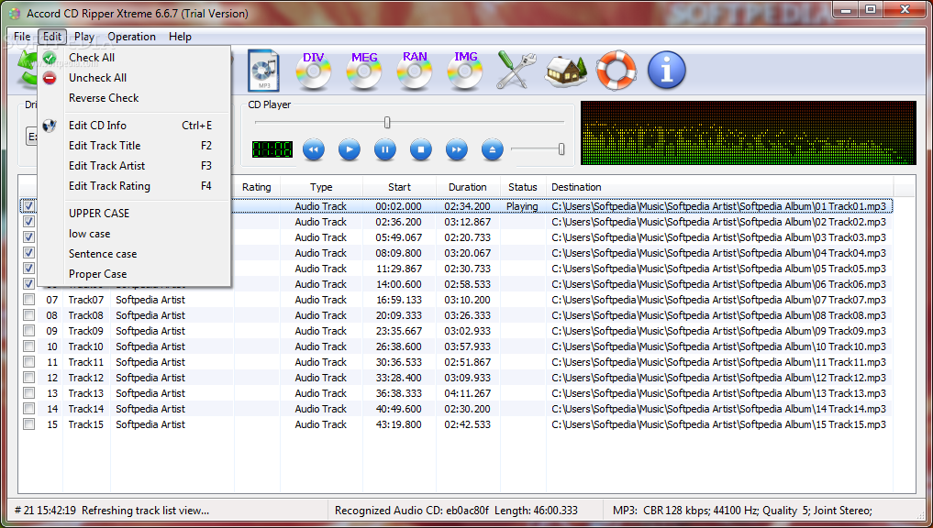
Task: Eject the CD with the eject button
Action: pyautogui.click(x=492, y=149)
